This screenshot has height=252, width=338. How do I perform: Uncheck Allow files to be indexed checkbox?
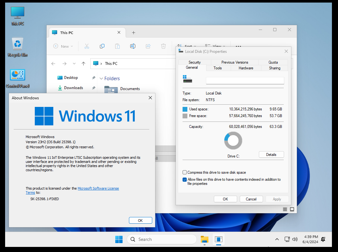point(184,179)
